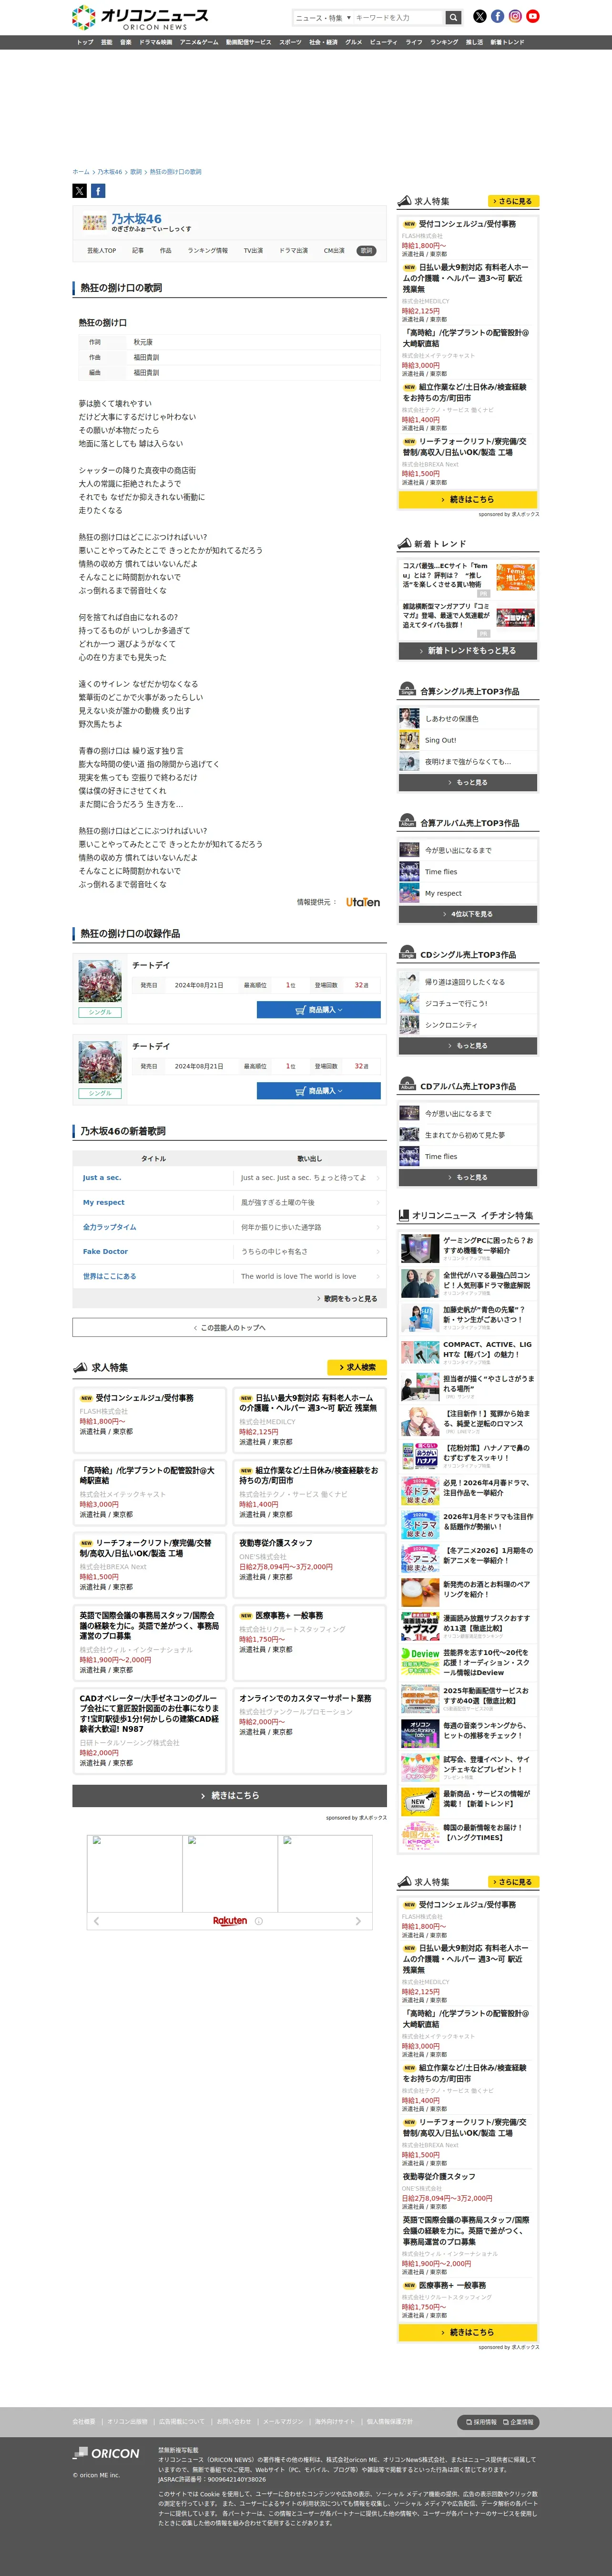612x2576 pixels.
Task: Open the 新着トレンド navigation menu item
Action: tap(507, 42)
